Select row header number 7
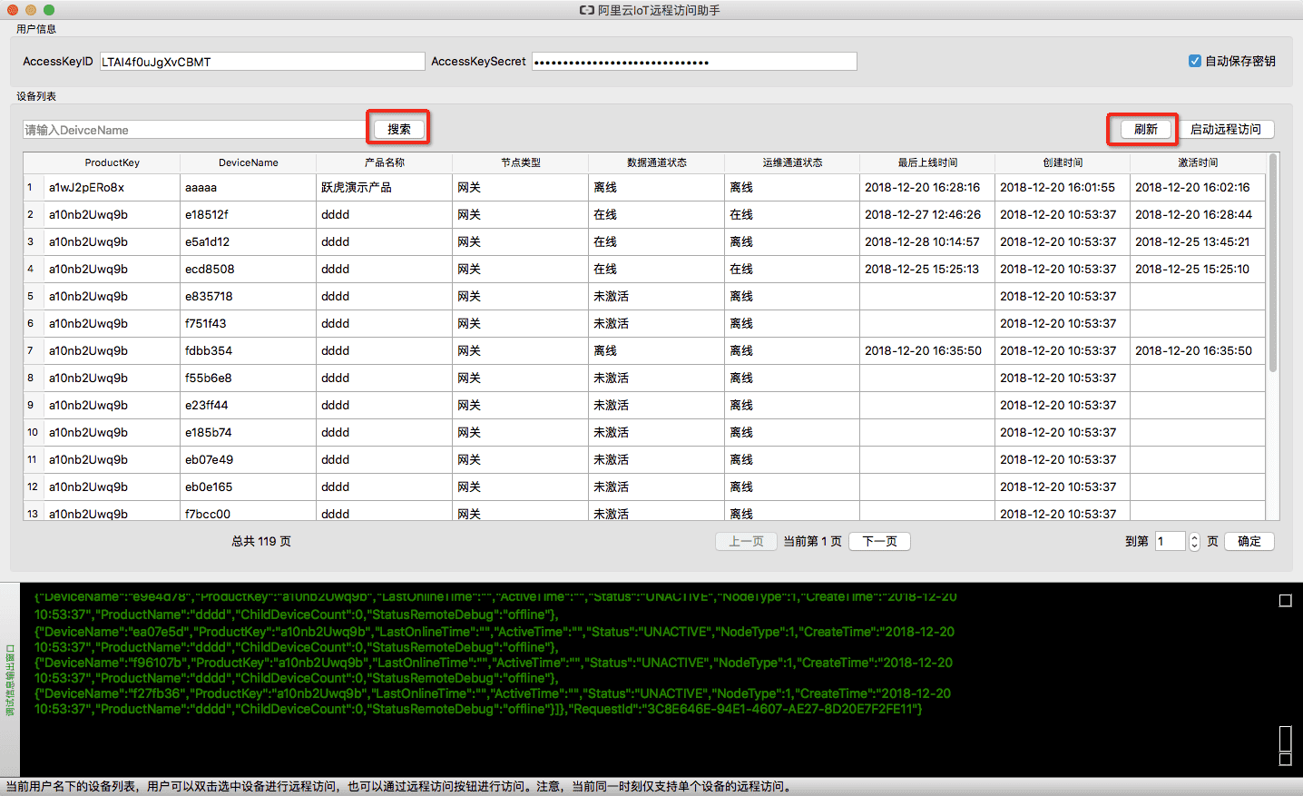This screenshot has height=796, width=1303. (x=33, y=350)
